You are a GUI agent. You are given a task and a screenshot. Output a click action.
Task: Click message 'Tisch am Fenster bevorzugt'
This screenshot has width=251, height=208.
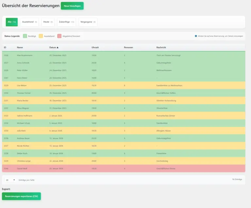pyautogui.click(x=168, y=55)
